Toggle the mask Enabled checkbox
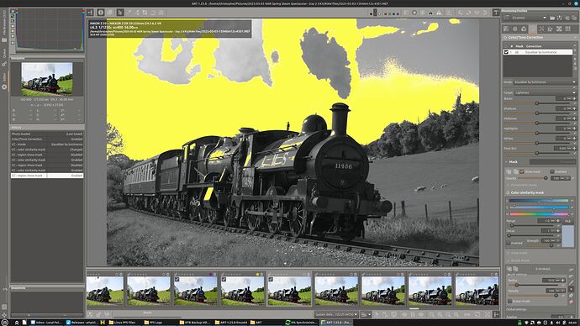This screenshot has height=326, width=580. click(x=552, y=171)
